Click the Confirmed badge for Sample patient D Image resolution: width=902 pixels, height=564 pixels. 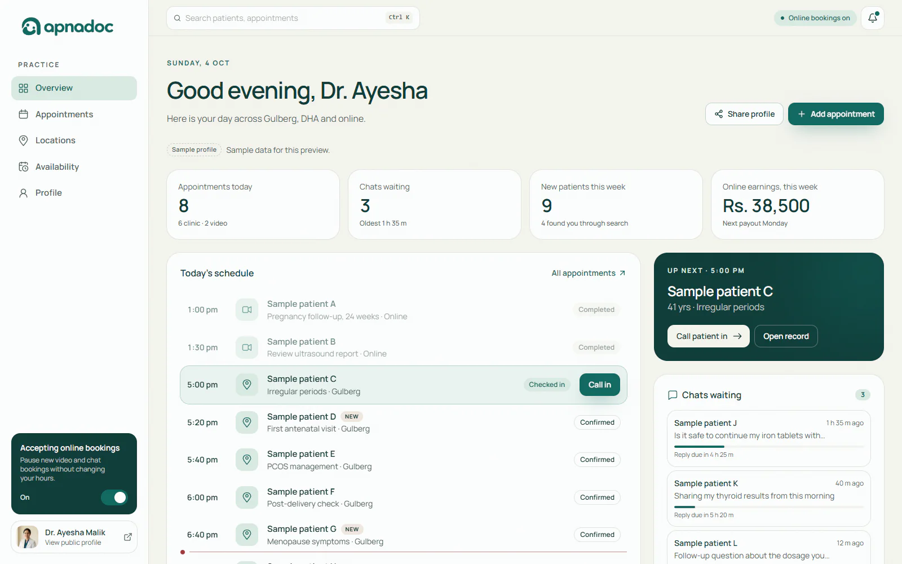[597, 422]
